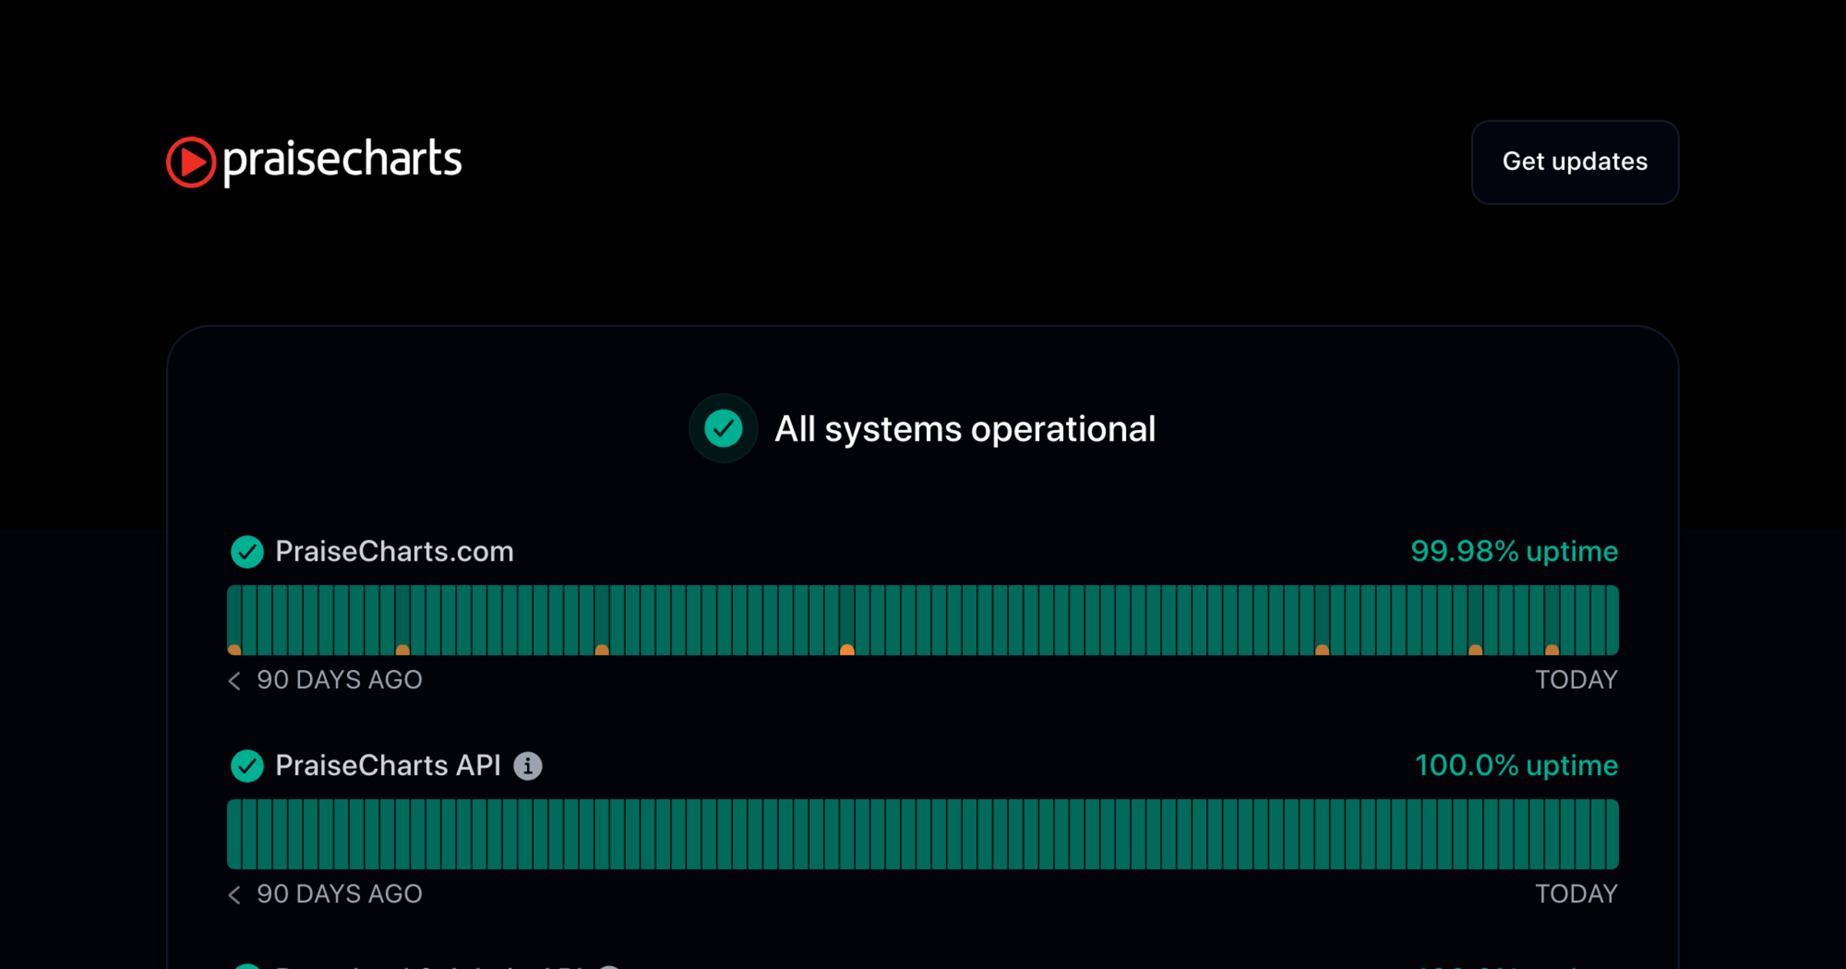Click the green status check next to PraiseCharts API
This screenshot has width=1846, height=969.
pyautogui.click(x=247, y=765)
